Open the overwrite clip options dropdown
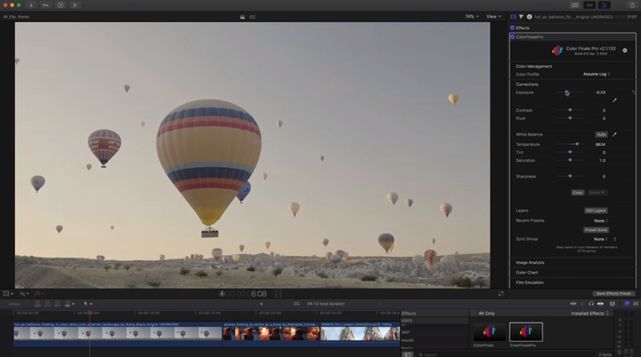Screen dimensions: 641x357 70,304
